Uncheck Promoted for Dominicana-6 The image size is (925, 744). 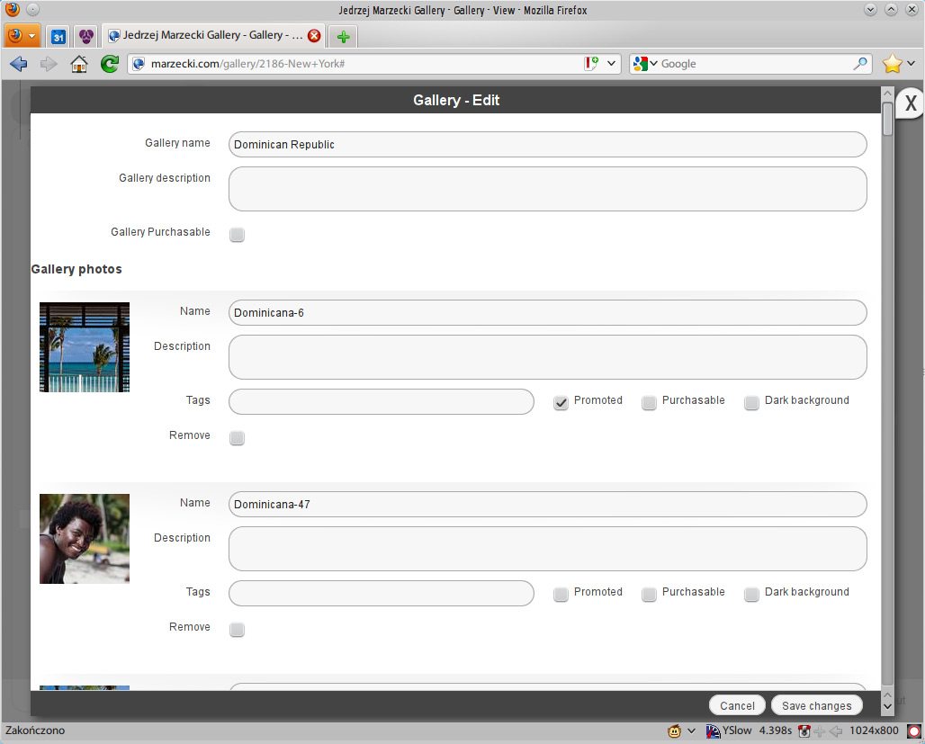(x=561, y=403)
